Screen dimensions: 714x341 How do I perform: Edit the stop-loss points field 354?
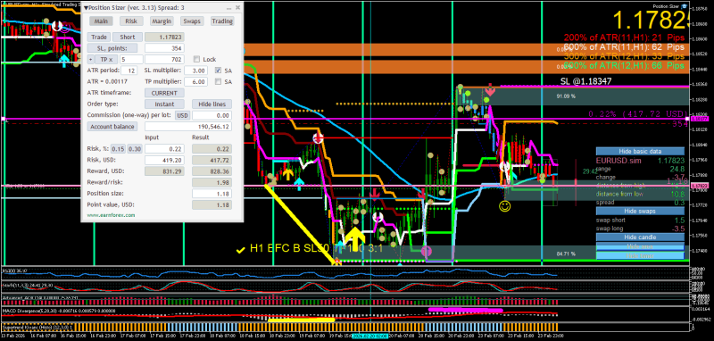pos(164,48)
